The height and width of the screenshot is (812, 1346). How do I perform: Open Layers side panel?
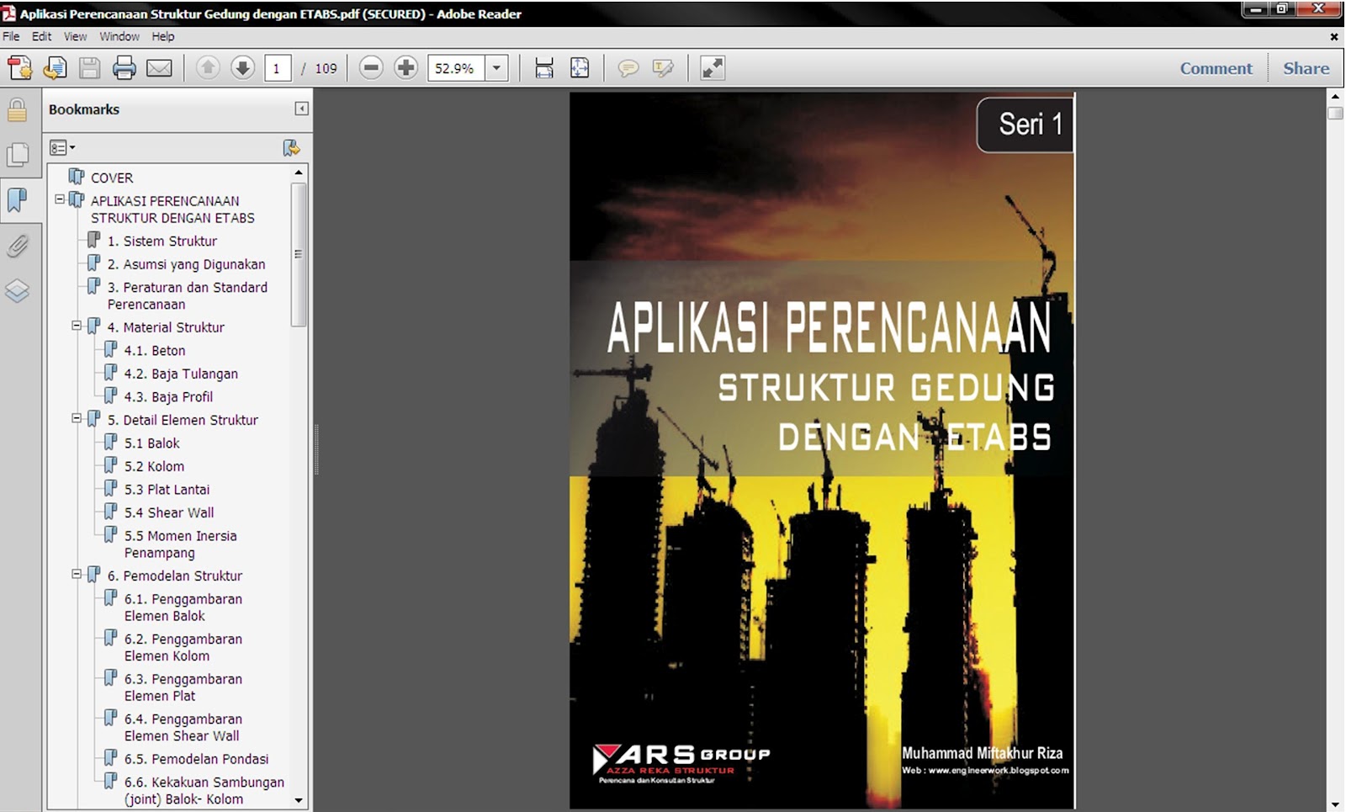pyautogui.click(x=17, y=291)
